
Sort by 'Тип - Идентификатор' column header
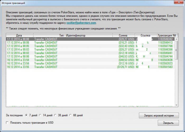73,35
